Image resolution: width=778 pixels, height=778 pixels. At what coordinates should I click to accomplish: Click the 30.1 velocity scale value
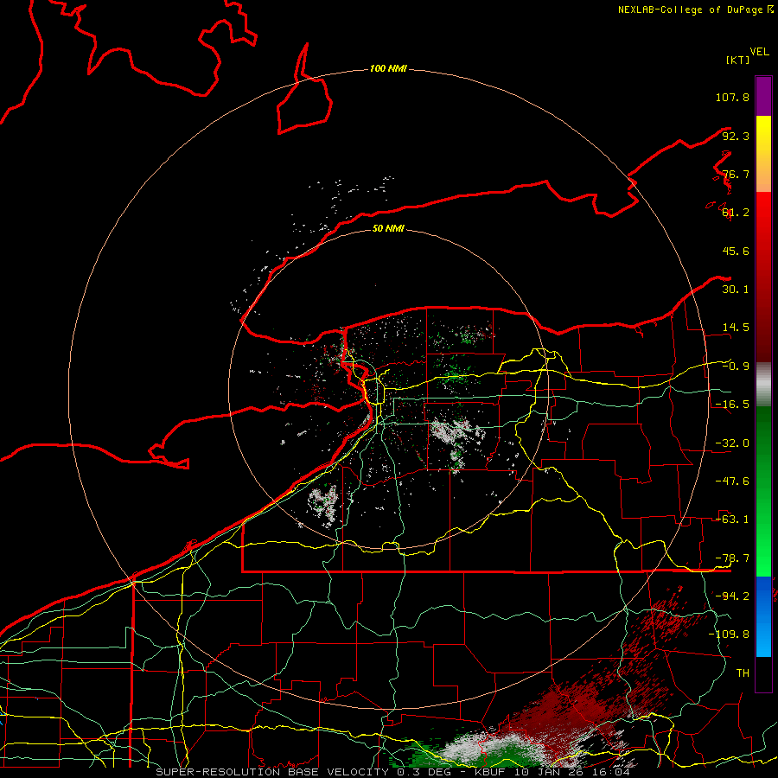pos(736,290)
